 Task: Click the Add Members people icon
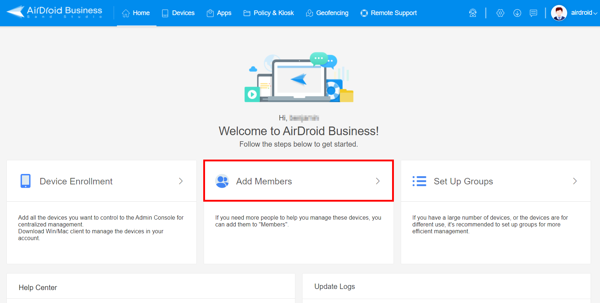(222, 181)
